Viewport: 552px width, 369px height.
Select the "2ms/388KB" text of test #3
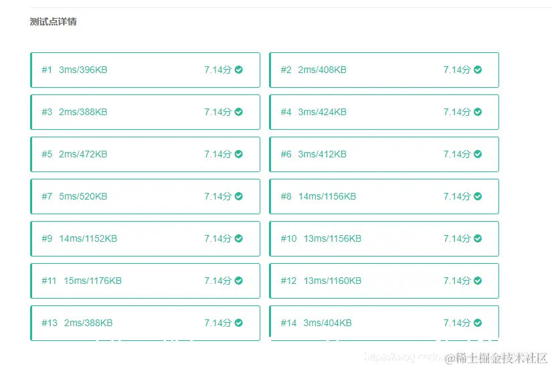[83, 112]
